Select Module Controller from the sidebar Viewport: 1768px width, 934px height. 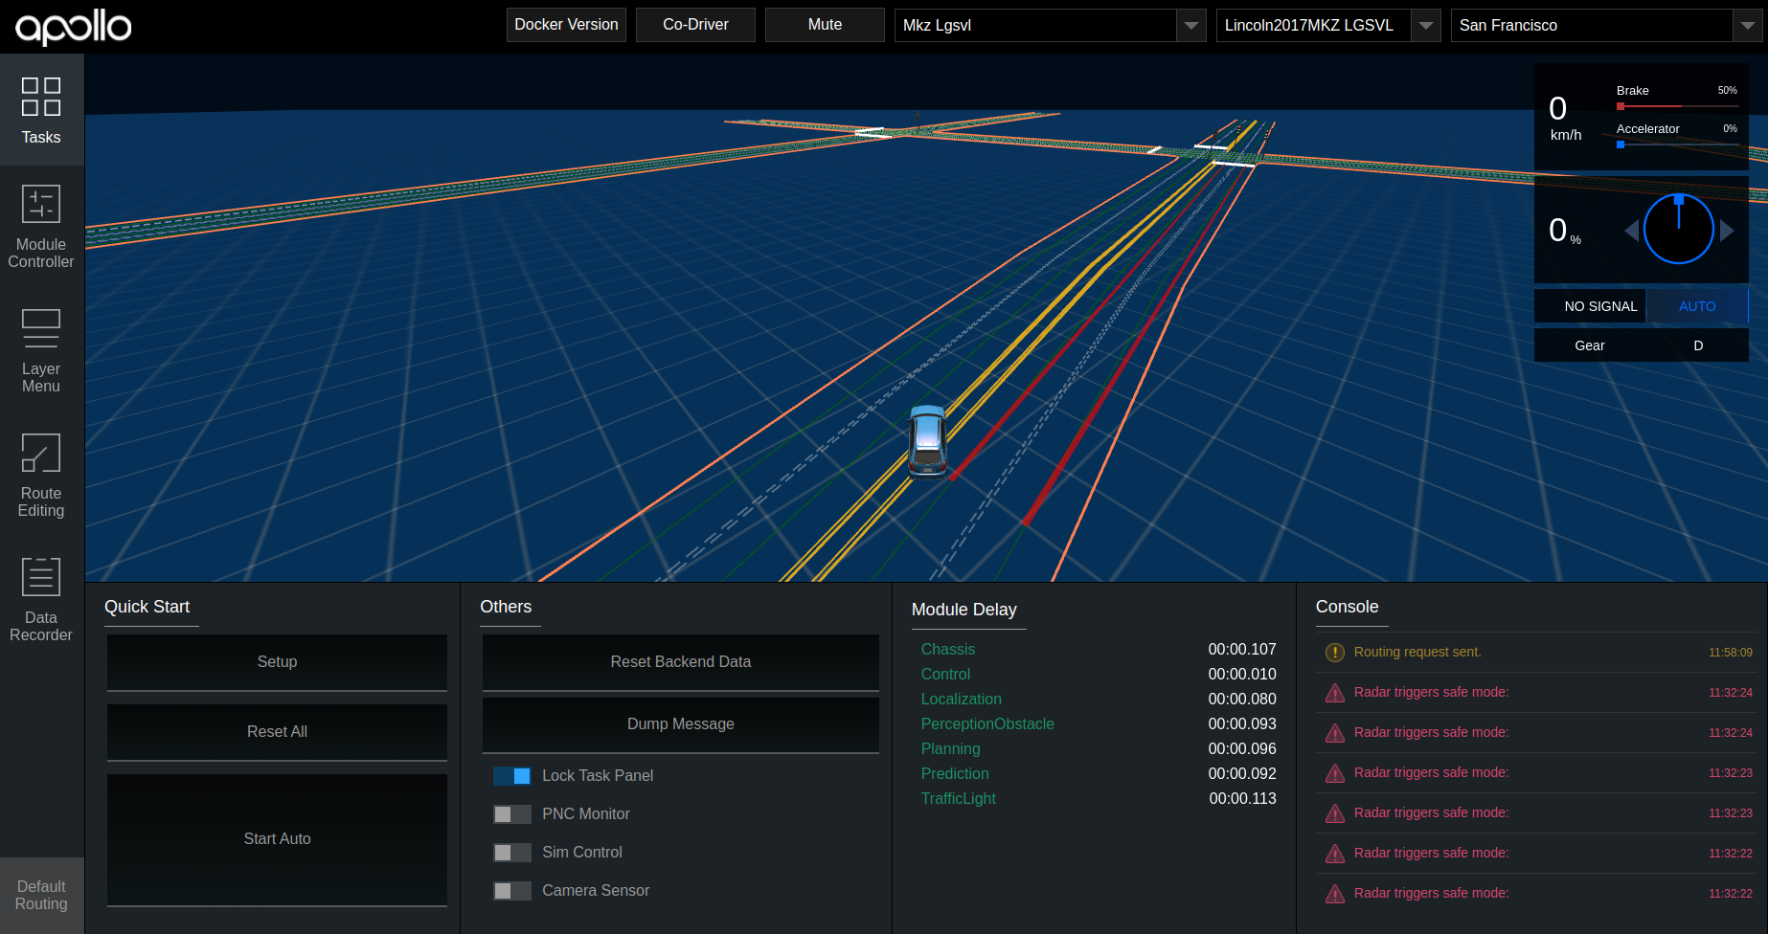point(41,225)
